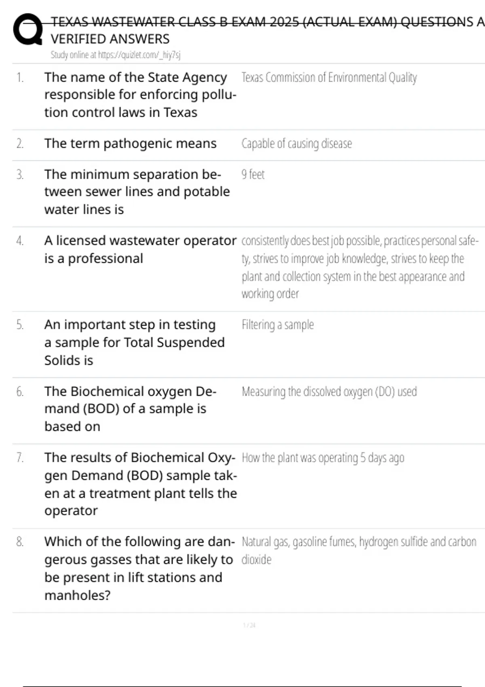Viewport: 485px width, 687px height.
Task: Select the dangerous gasses in lift stations question
Action: coord(139,568)
